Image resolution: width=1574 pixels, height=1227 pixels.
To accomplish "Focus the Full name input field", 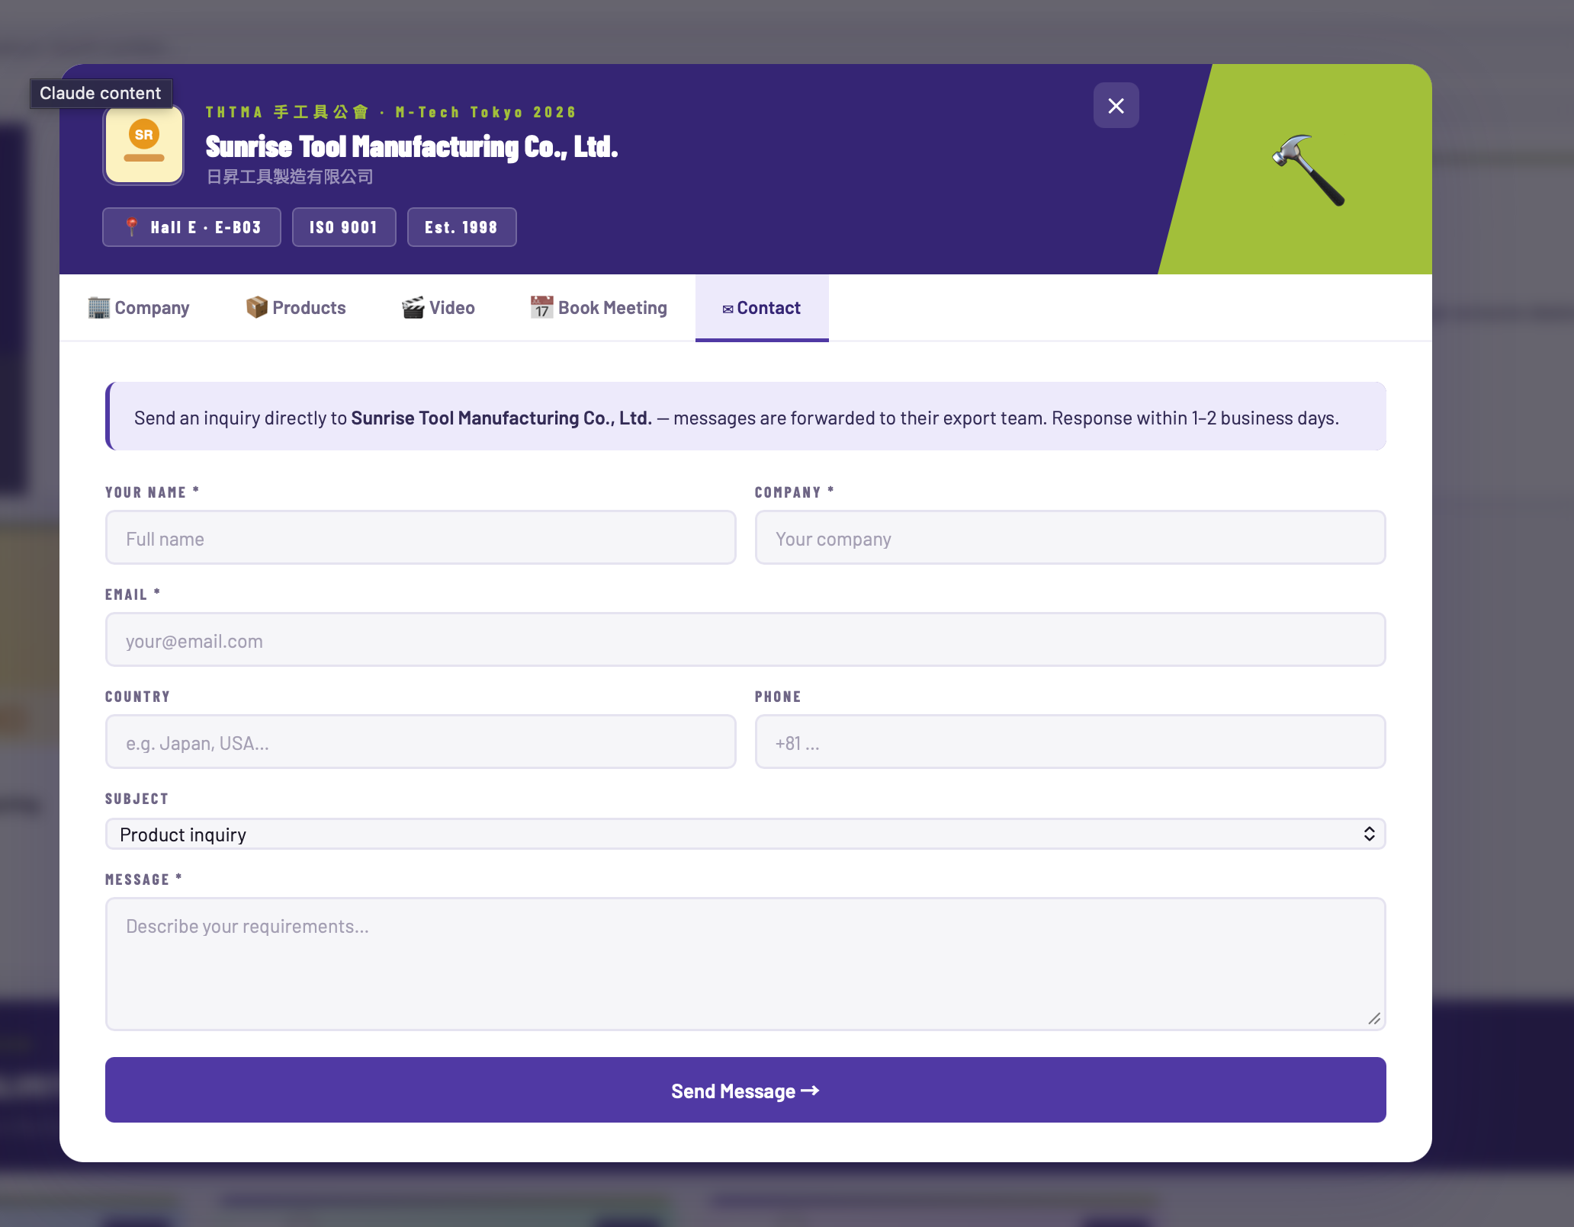I will point(420,538).
